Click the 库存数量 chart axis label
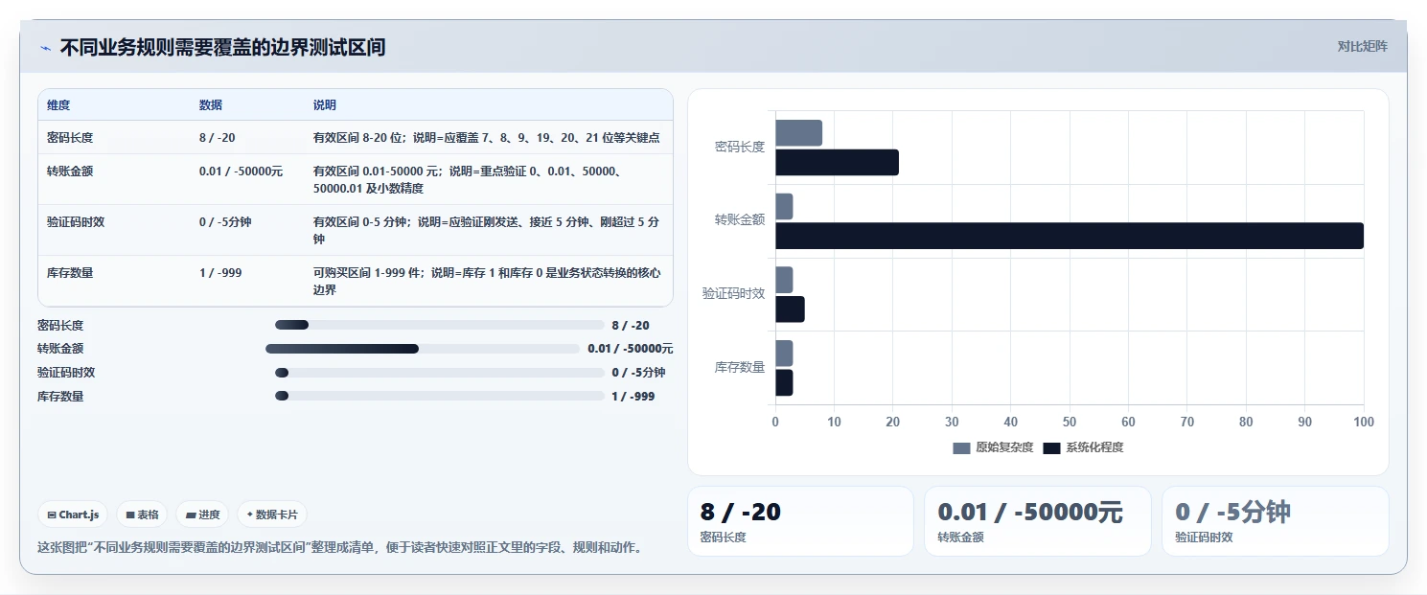The height and width of the screenshot is (595, 1427). (740, 367)
